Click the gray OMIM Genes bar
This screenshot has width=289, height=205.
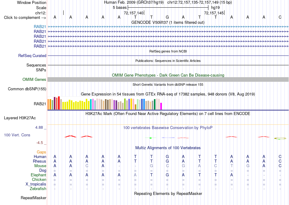(168, 80)
